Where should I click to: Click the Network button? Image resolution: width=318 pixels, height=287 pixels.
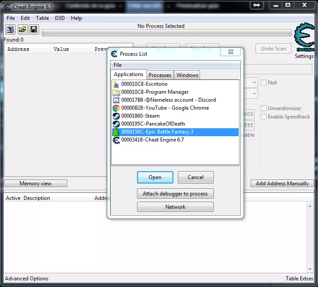[x=175, y=207]
